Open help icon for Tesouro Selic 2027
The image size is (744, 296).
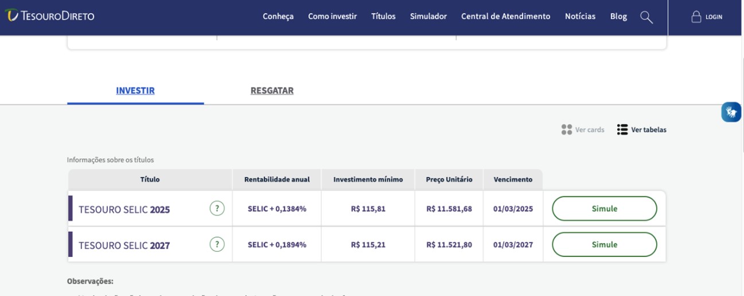[217, 244]
